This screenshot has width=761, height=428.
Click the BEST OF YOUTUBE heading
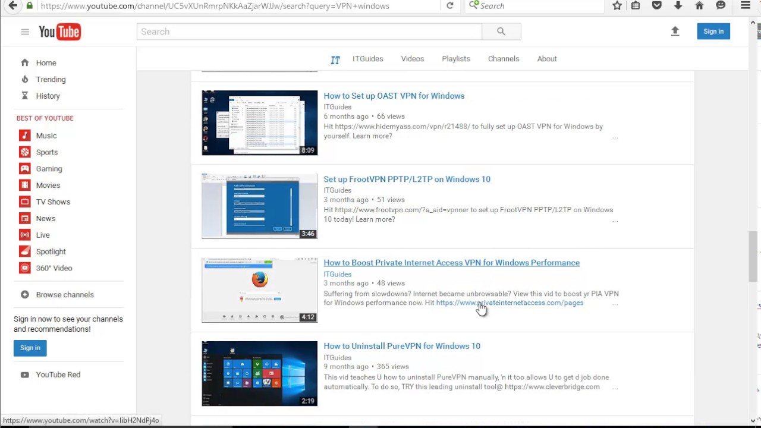pyautogui.click(x=45, y=118)
